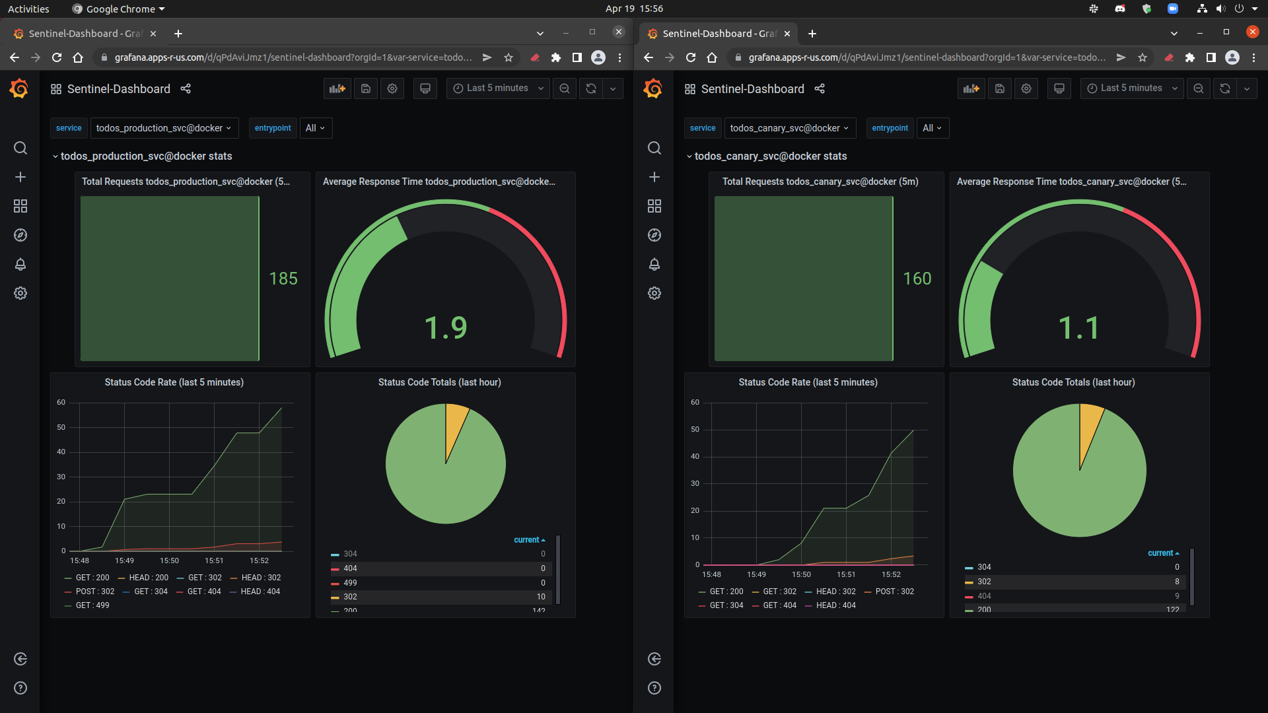Zoom out time range in right dashboard
1268x713 pixels.
click(x=1199, y=88)
